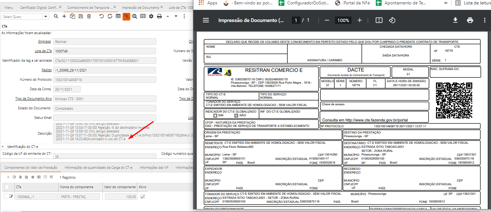Screen dimensions: 491x212
Task: Open the Select Query dropdown
Action: (x=46, y=17)
